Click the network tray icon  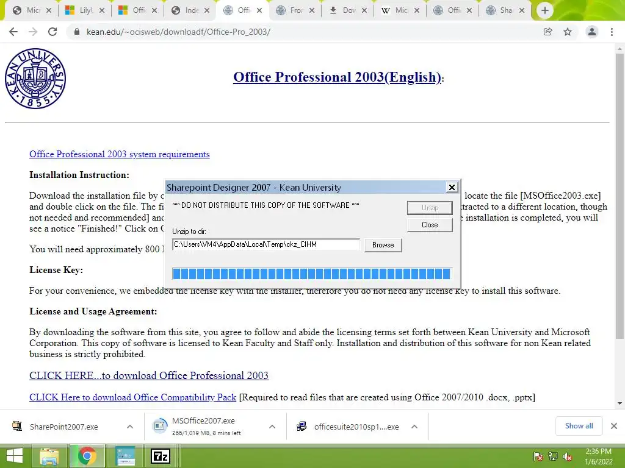553,456
